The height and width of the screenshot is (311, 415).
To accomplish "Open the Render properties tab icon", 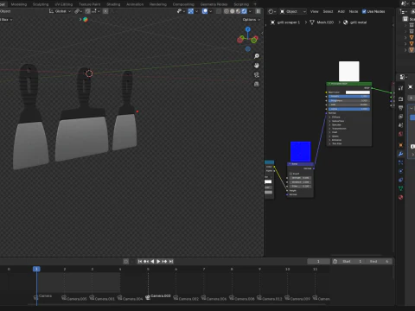I will (401, 99).
